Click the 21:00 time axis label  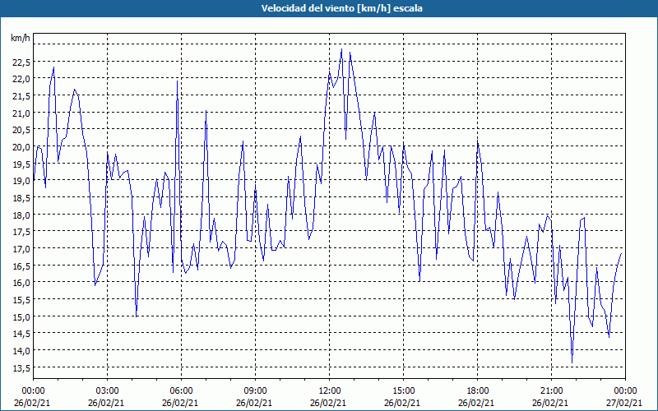pos(551,391)
